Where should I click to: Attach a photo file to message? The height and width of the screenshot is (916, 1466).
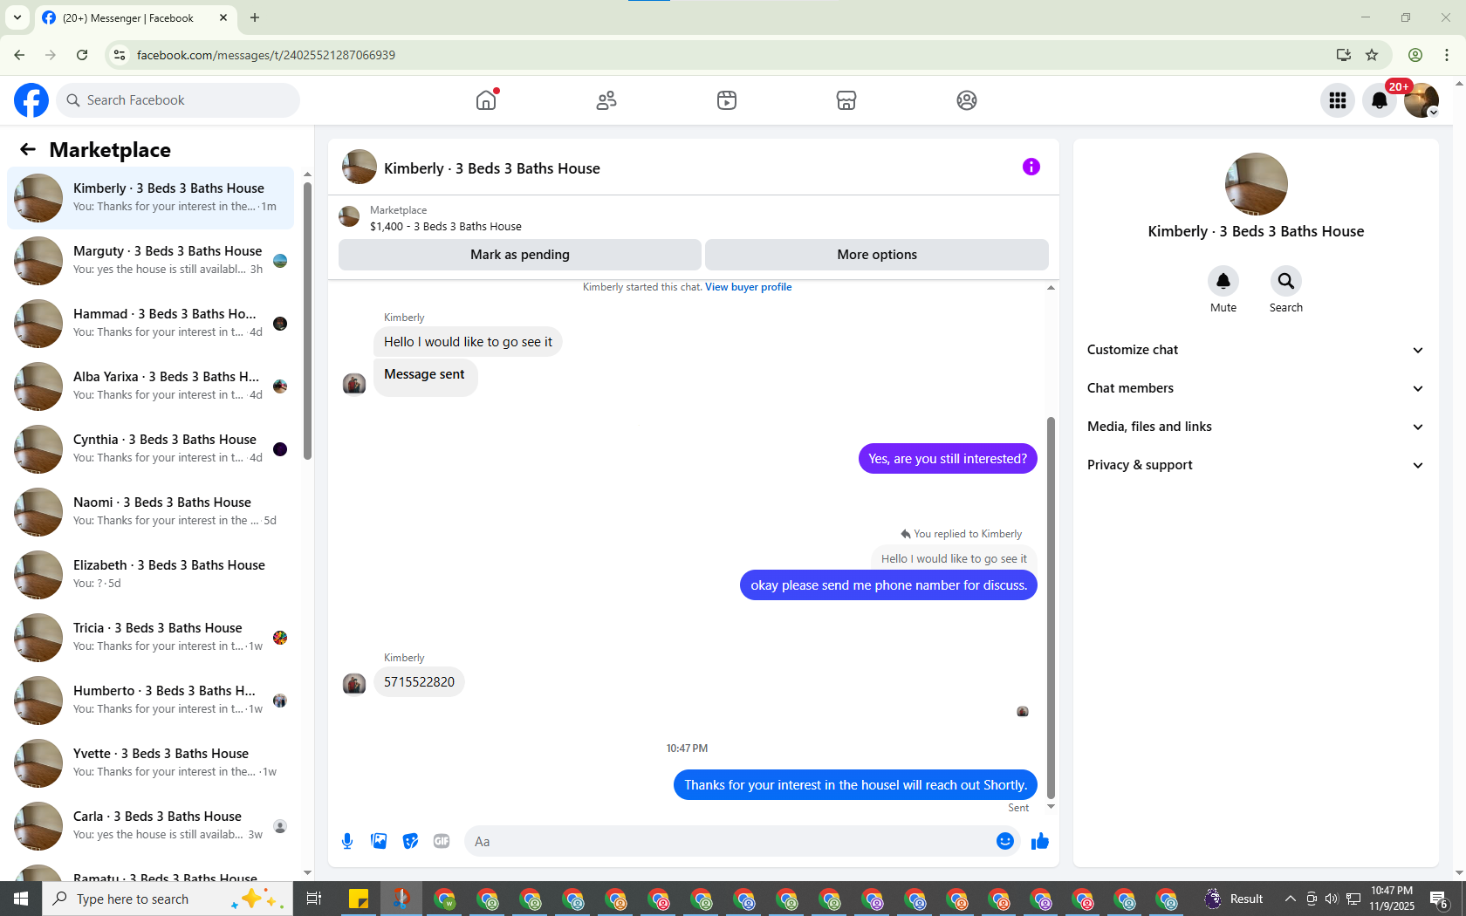coord(379,841)
